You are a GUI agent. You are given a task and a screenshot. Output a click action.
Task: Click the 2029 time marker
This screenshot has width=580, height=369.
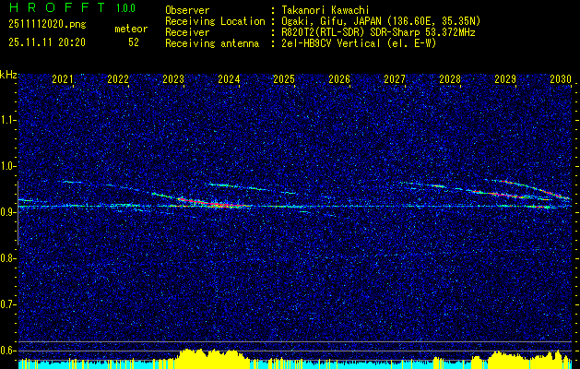(x=505, y=79)
